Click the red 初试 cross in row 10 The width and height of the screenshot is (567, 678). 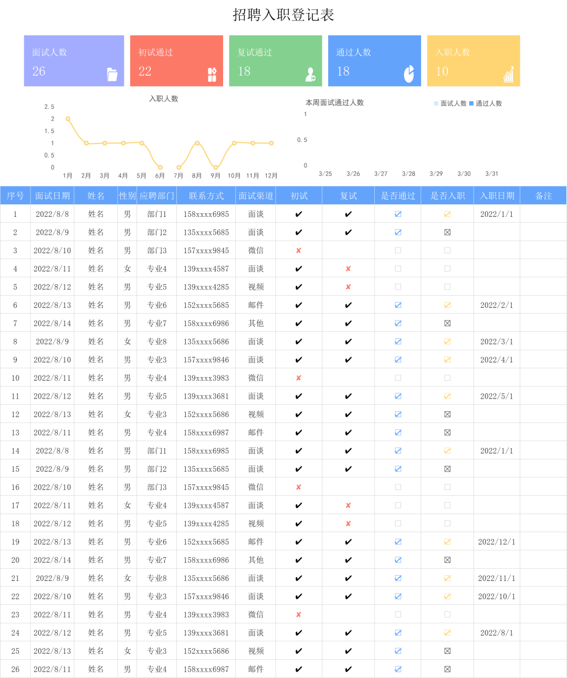point(299,378)
